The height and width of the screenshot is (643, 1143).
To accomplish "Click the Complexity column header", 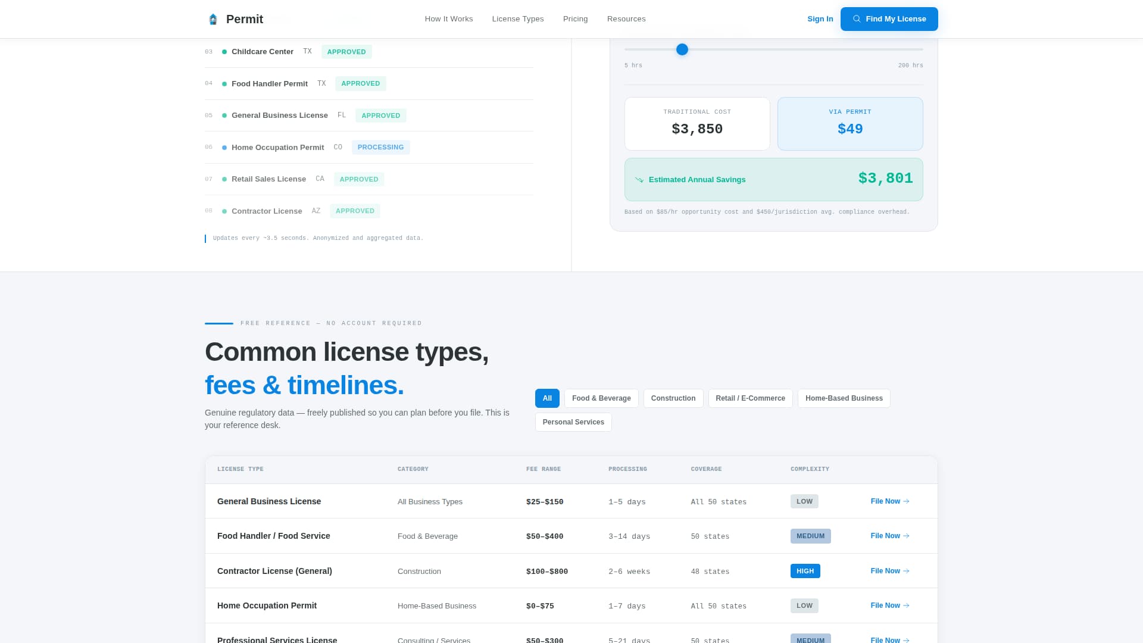I will coord(810,469).
